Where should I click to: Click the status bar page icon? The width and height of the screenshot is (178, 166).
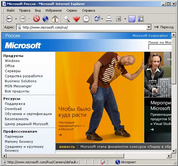point(4,162)
